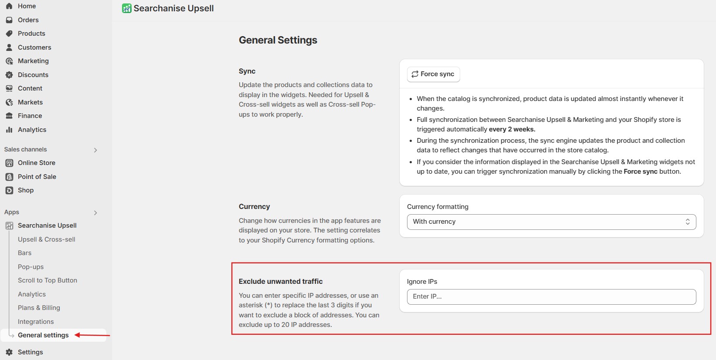Click the Home house icon
716x360 pixels.
coord(9,6)
